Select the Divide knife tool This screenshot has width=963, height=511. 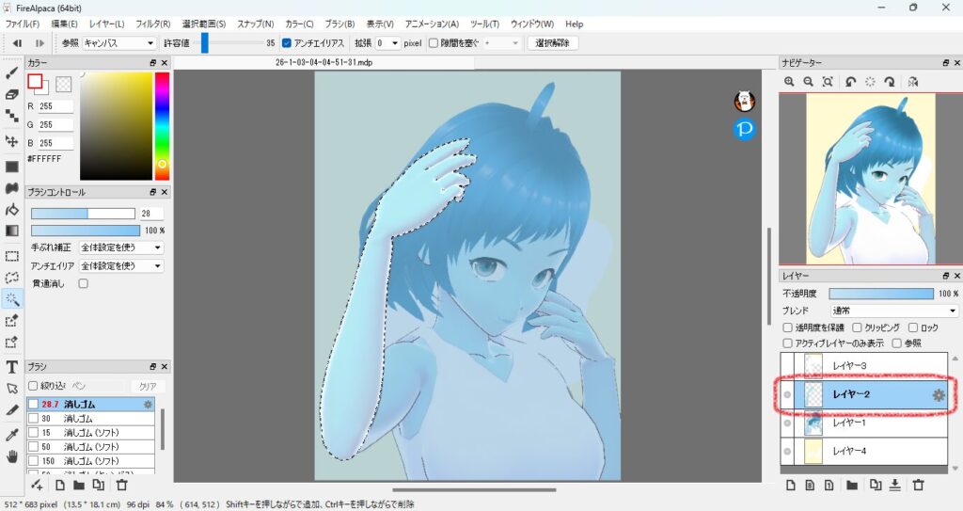[x=11, y=410]
